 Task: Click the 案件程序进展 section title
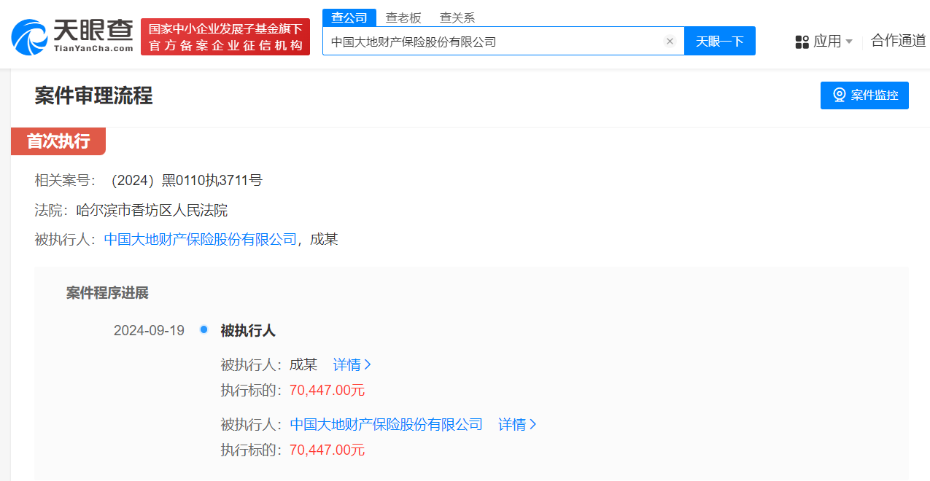107,293
